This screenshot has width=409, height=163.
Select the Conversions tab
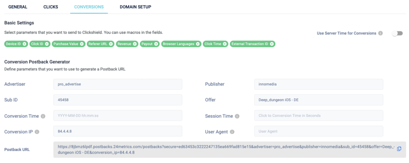(89, 7)
